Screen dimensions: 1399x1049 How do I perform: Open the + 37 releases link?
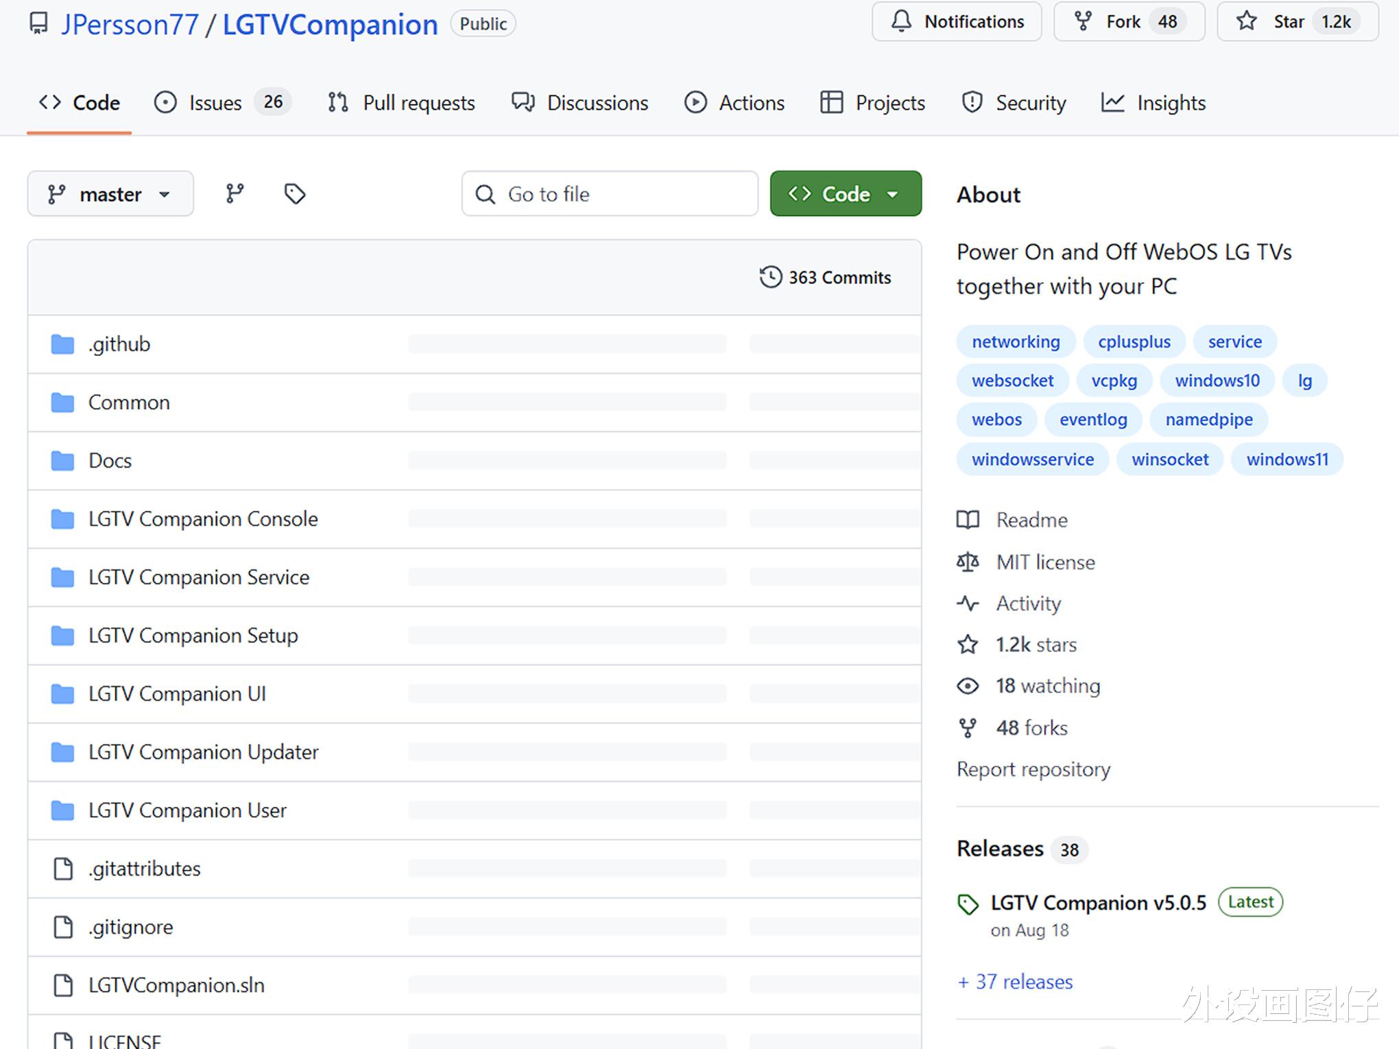pyautogui.click(x=1014, y=982)
